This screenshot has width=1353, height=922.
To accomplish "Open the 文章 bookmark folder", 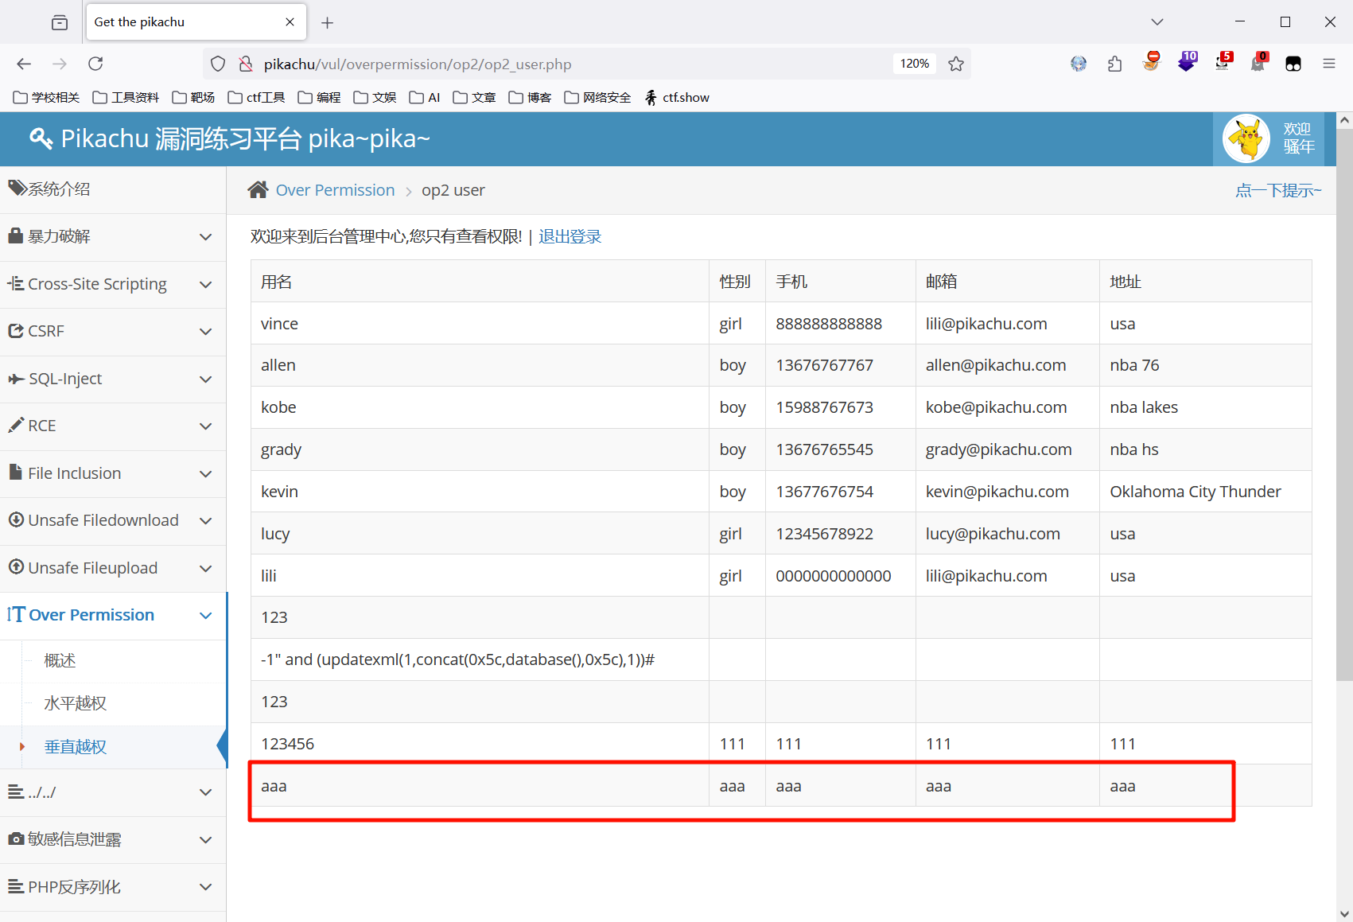I will (x=474, y=97).
